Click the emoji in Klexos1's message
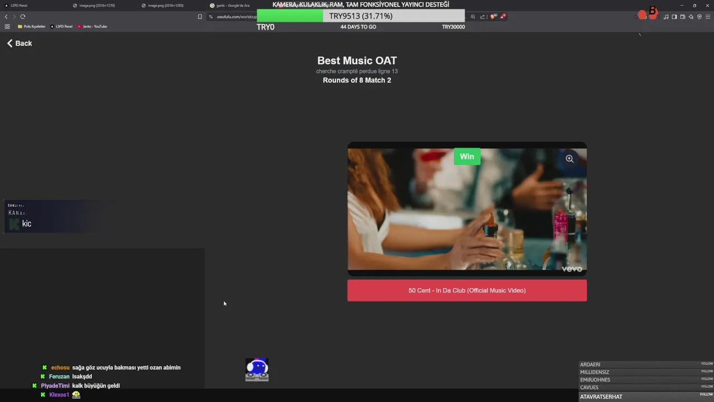The width and height of the screenshot is (714, 402). [76, 395]
